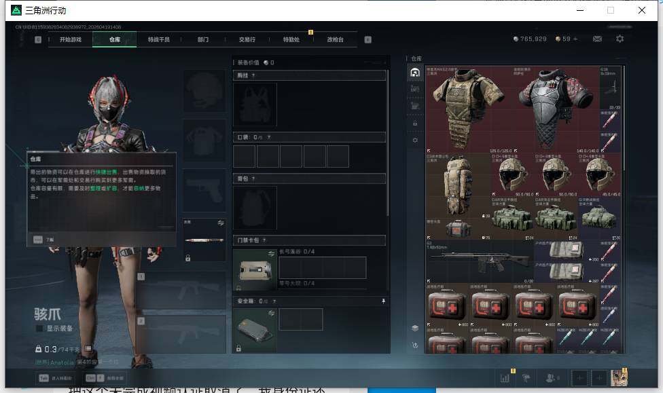Switch to the 改枪台 tab
Screen dimensions: 663x393
[336, 40]
